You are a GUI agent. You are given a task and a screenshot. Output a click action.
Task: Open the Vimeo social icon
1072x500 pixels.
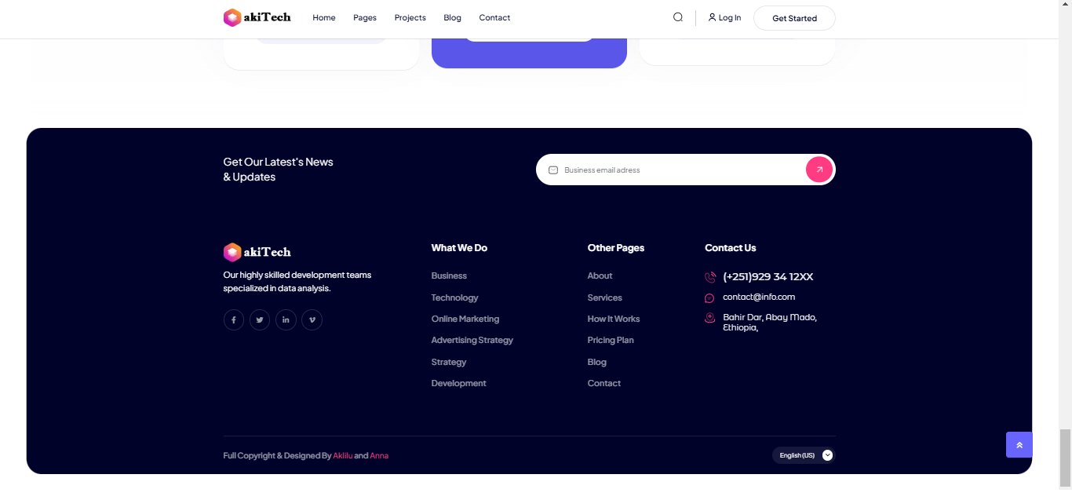(312, 320)
